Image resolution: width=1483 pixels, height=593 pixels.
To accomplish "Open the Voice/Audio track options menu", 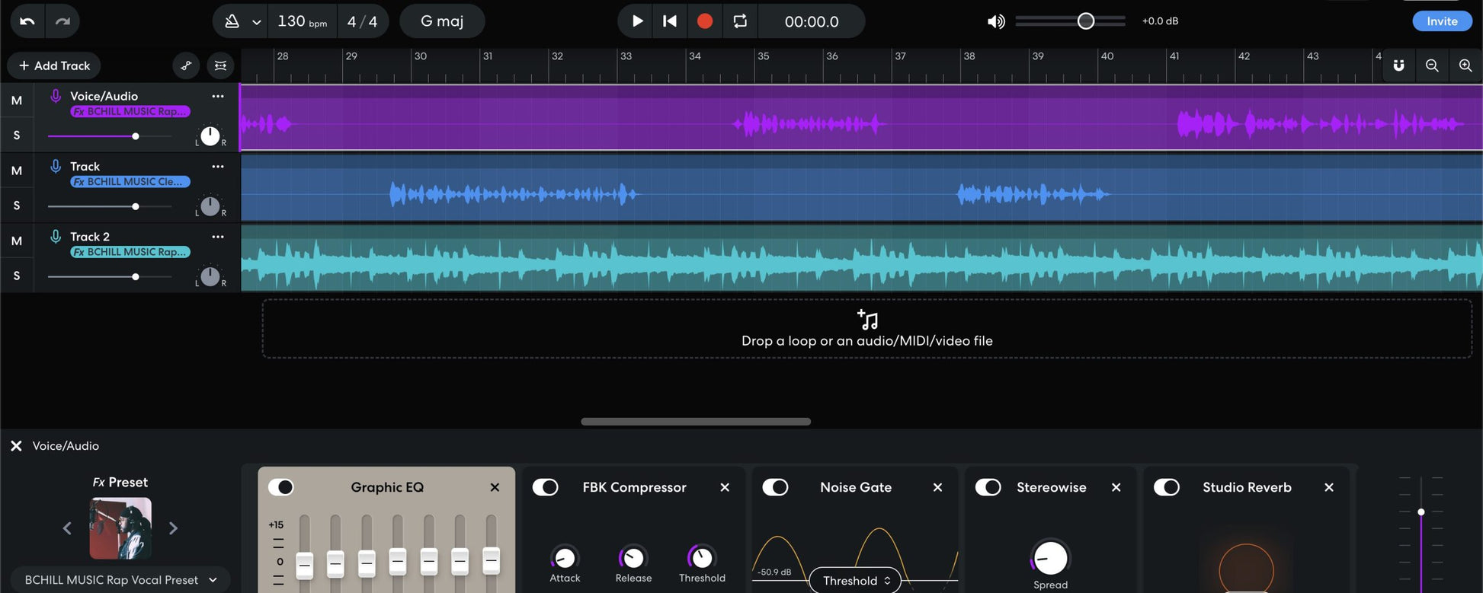I will point(218,96).
